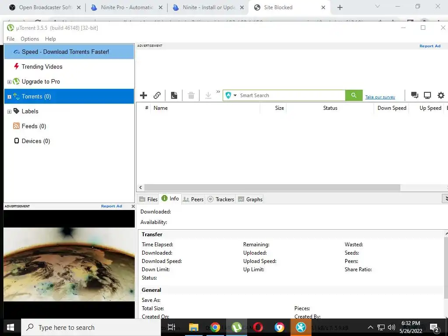Select Speed - Download Torrents Faster!

tap(69, 52)
